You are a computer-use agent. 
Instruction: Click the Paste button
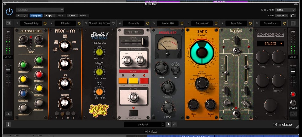[60, 16]
